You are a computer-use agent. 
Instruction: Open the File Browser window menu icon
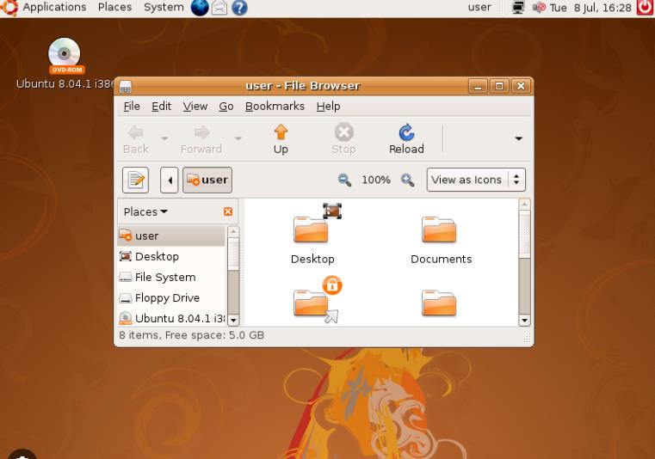click(x=126, y=86)
